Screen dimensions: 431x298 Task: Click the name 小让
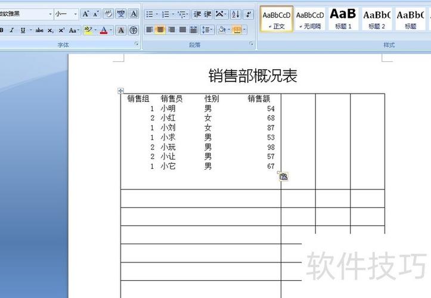168,156
